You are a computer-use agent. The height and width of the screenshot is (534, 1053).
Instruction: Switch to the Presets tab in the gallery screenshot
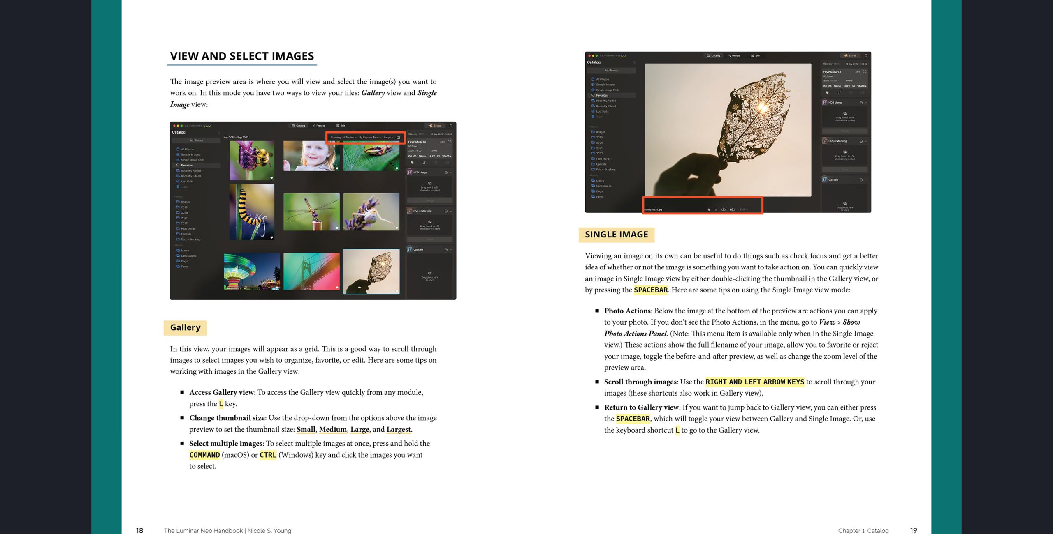(319, 125)
